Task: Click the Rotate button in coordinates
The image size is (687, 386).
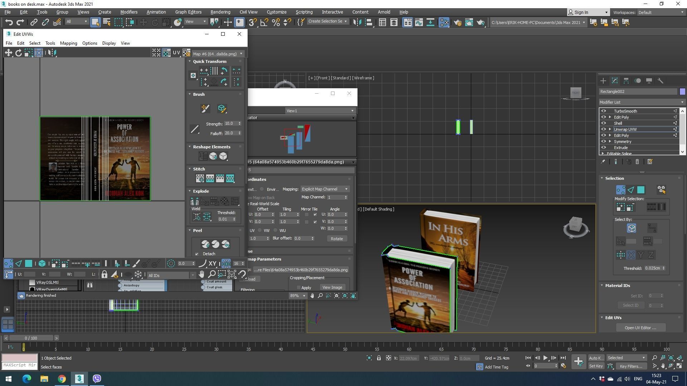Action: coord(336,239)
